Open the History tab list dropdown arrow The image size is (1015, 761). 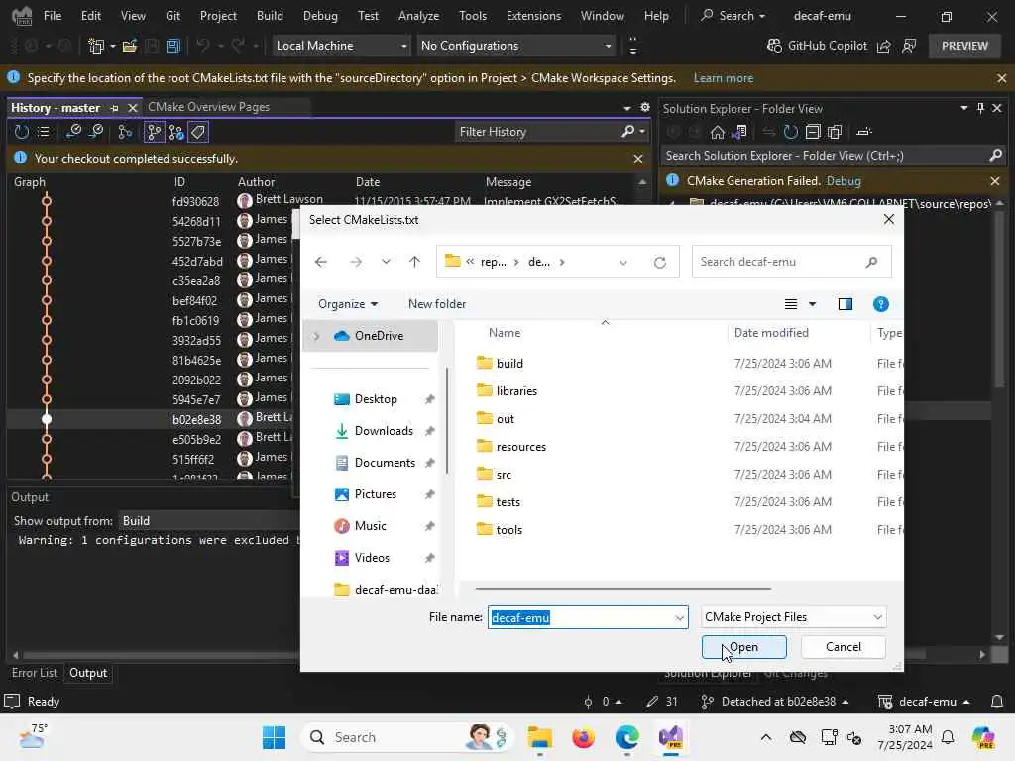[626, 108]
